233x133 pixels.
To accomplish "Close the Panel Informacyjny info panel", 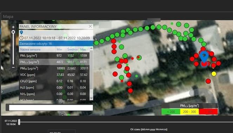I will click(90, 26).
